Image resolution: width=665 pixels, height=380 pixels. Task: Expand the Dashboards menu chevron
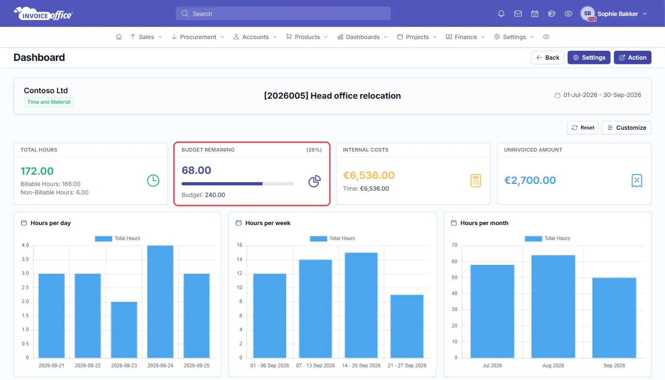[x=386, y=37]
